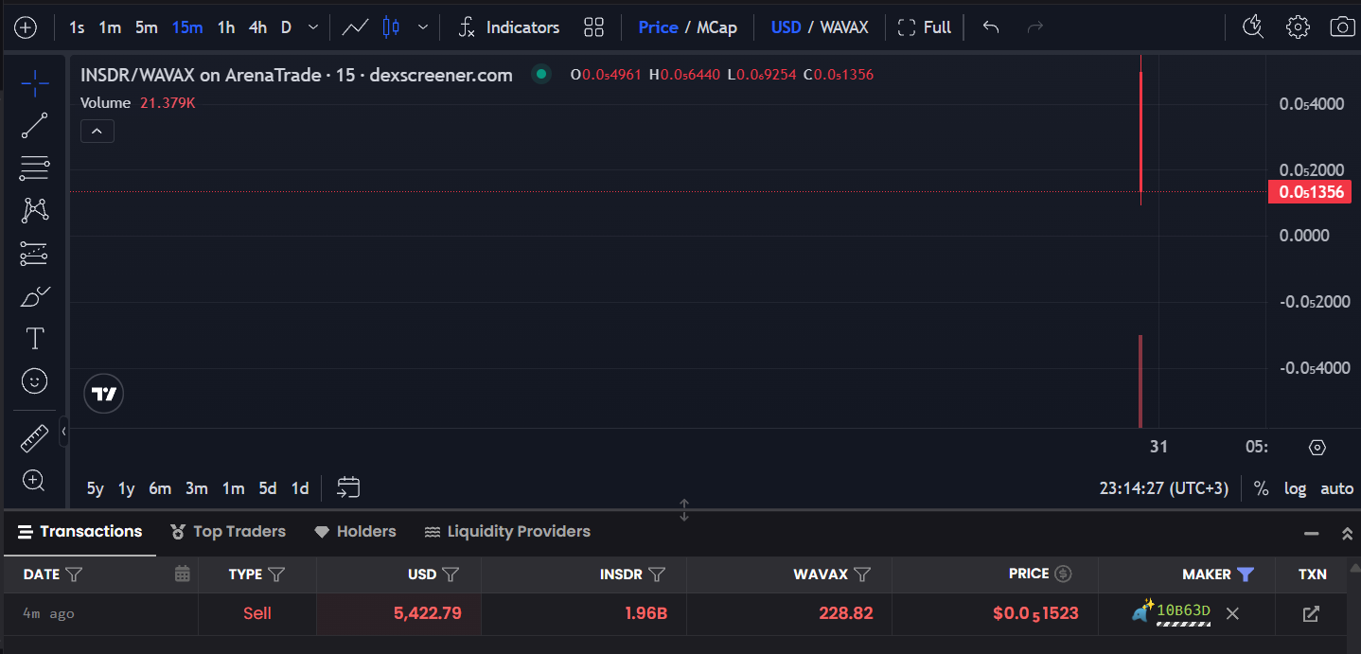The height and width of the screenshot is (654, 1361).
Task: Expand the time interval dropdown arrow
Action: tap(313, 27)
